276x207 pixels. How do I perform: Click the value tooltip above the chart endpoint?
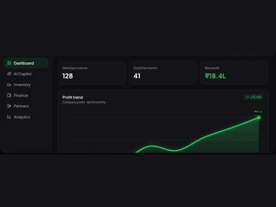[258, 112]
